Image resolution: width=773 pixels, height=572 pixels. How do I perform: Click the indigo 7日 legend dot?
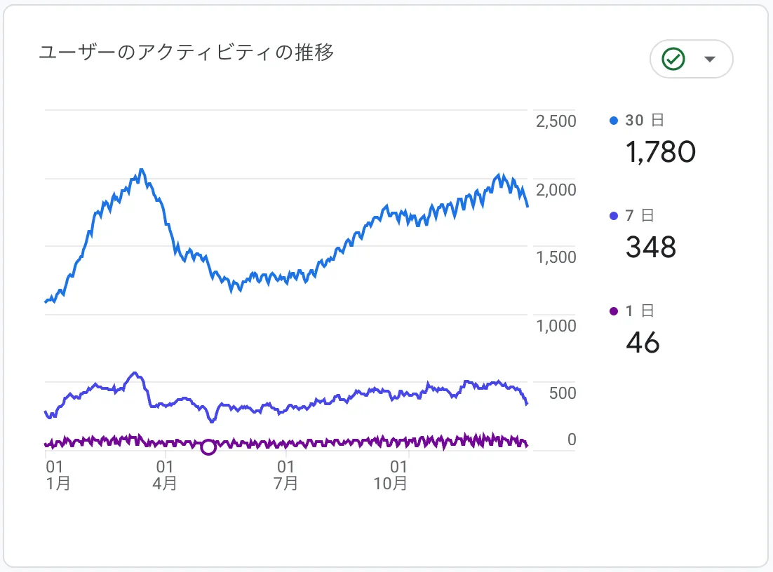[613, 215]
